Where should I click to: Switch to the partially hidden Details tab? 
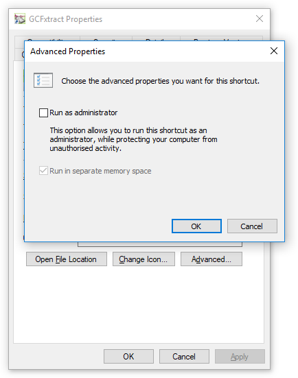click(x=157, y=38)
